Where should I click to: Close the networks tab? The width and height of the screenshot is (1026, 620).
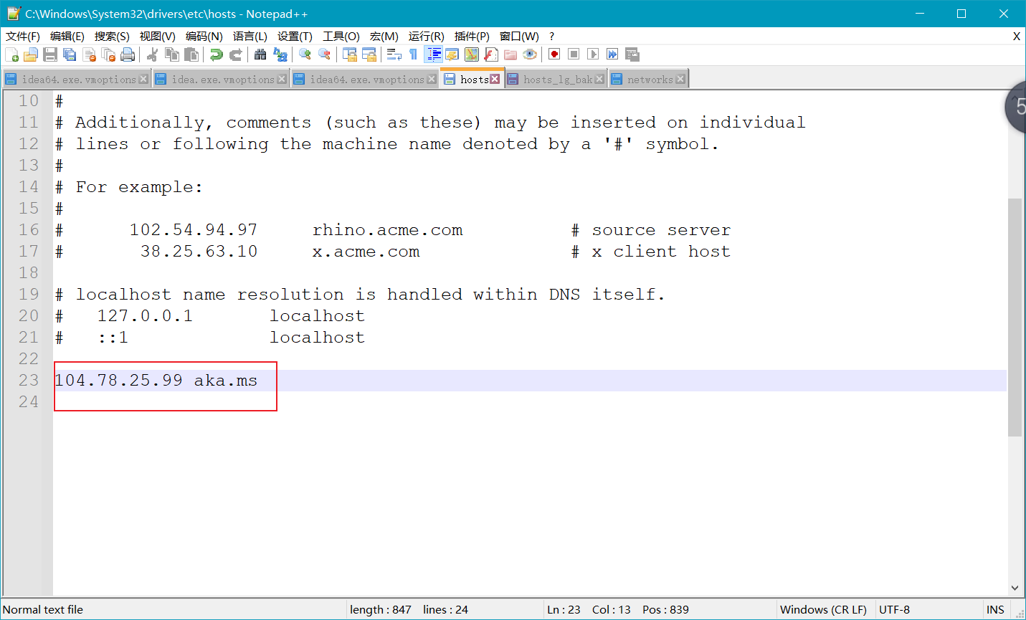[680, 79]
